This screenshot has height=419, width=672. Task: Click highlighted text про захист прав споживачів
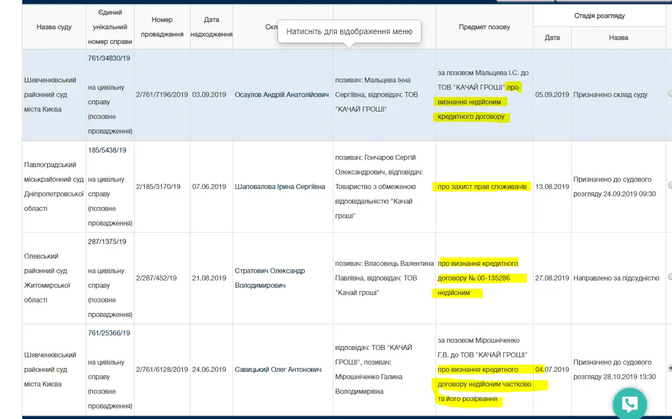tap(483, 187)
